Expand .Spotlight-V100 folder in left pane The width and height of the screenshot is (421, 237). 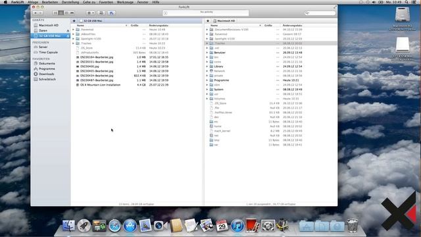73,39
